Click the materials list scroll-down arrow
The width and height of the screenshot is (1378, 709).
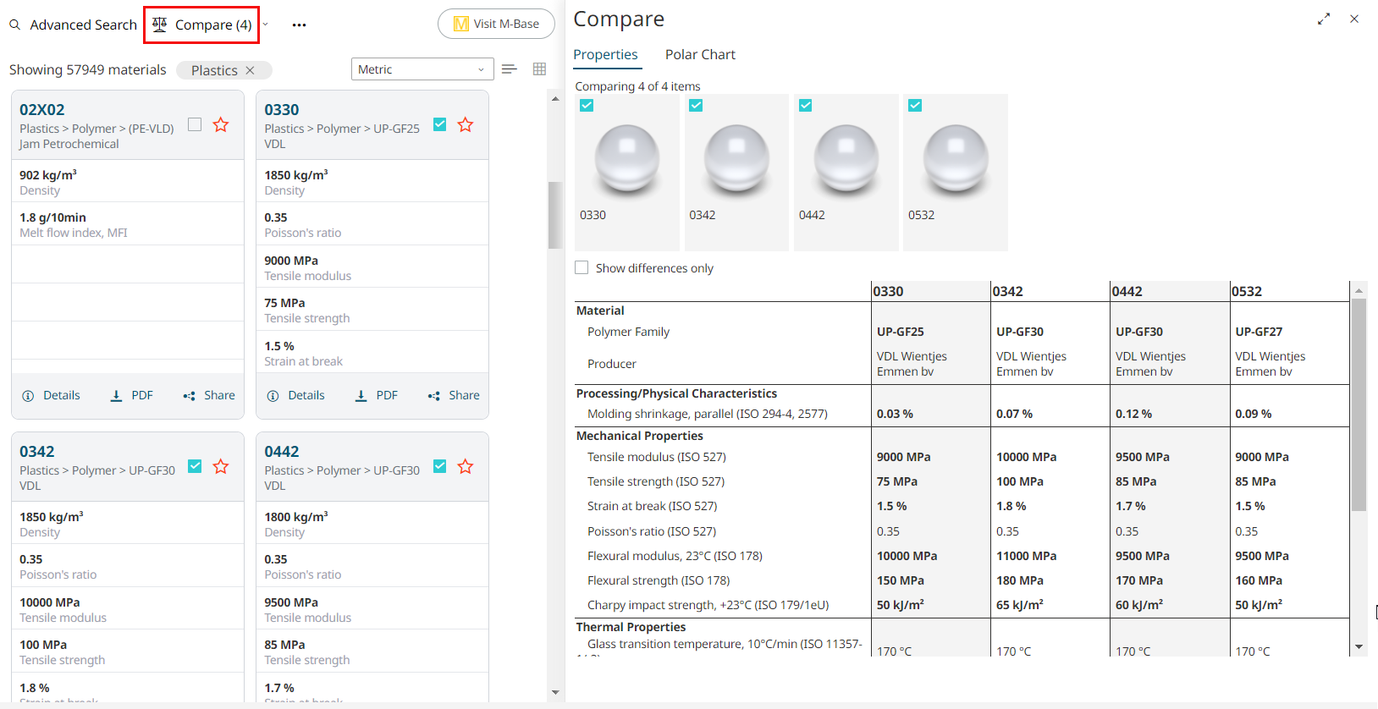(555, 692)
